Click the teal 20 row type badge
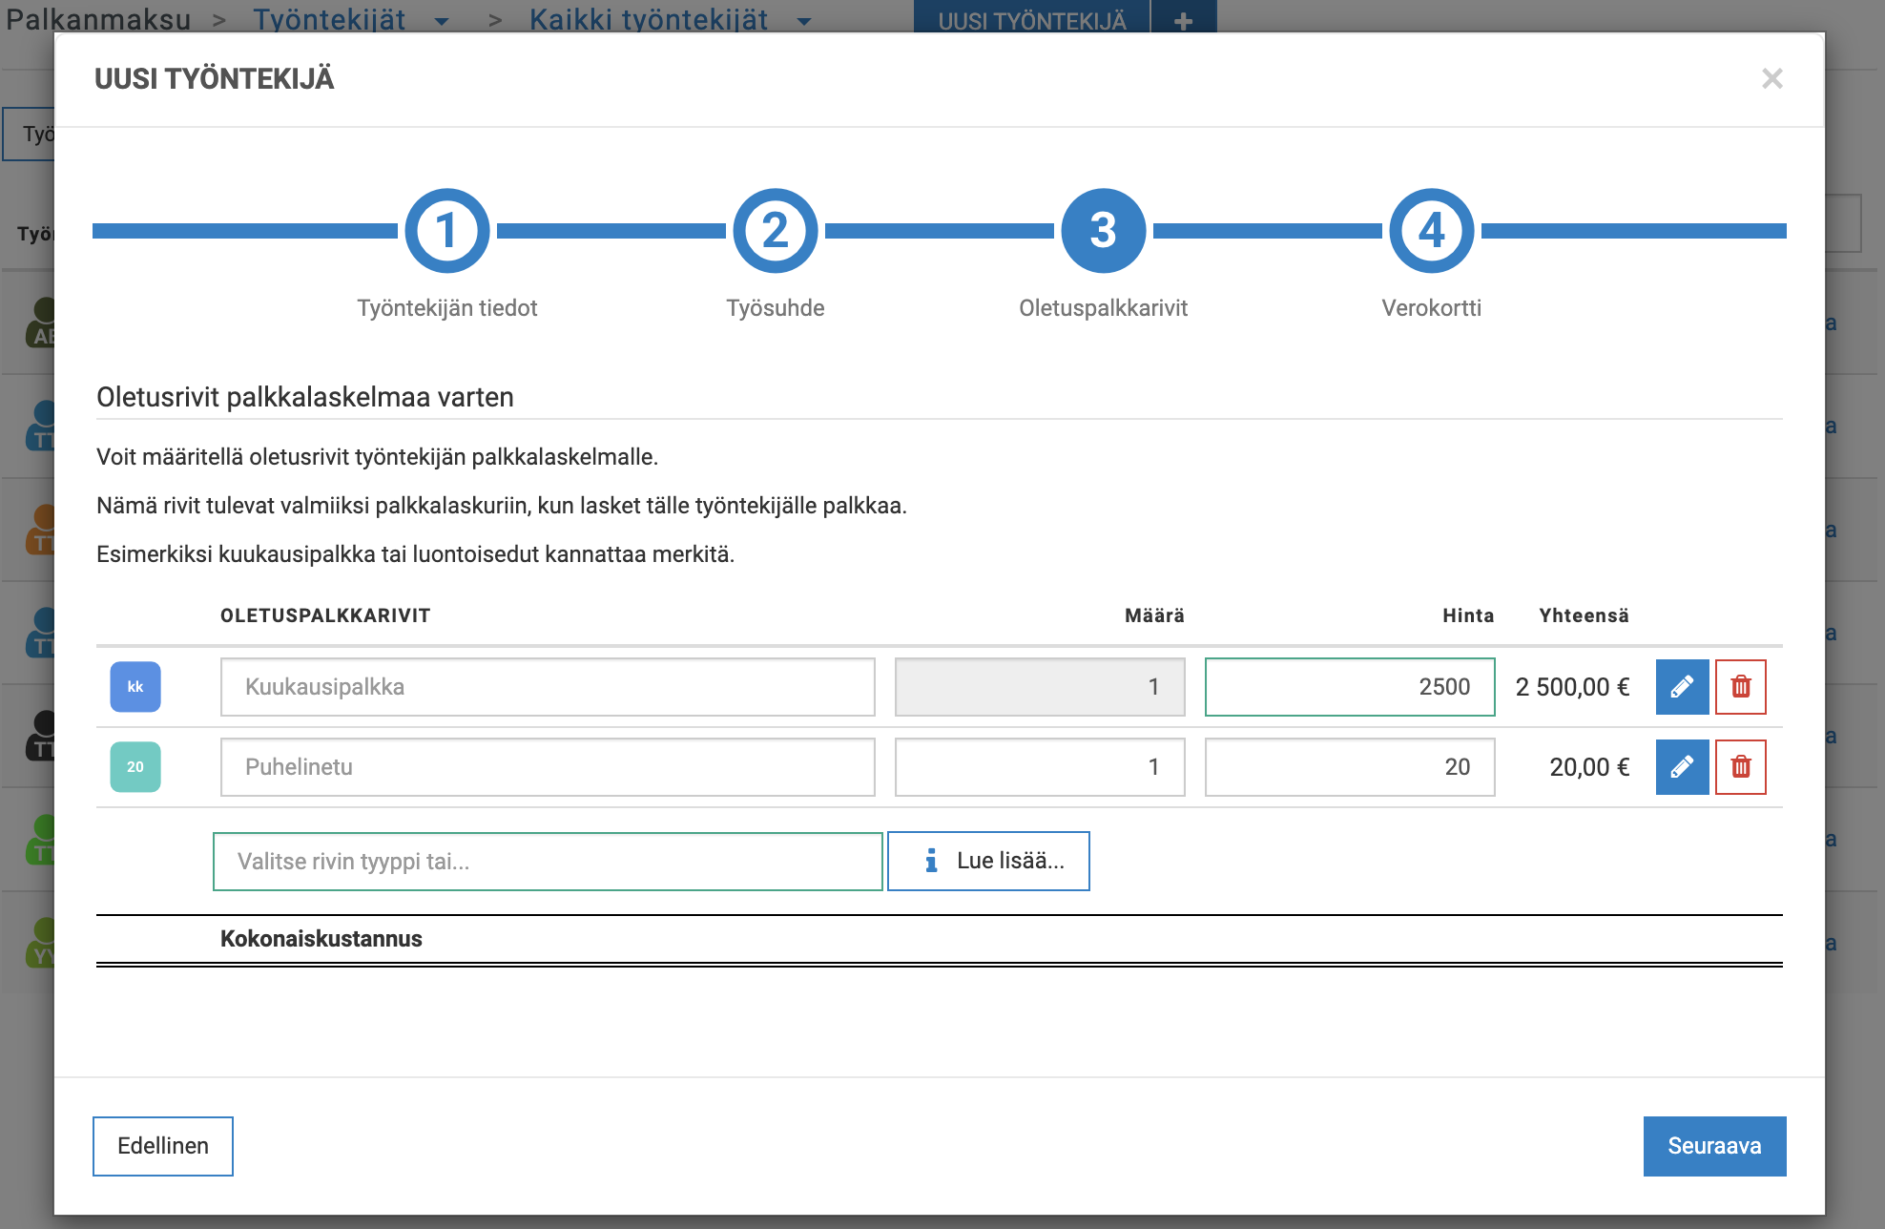This screenshot has height=1229, width=1885. click(x=135, y=767)
